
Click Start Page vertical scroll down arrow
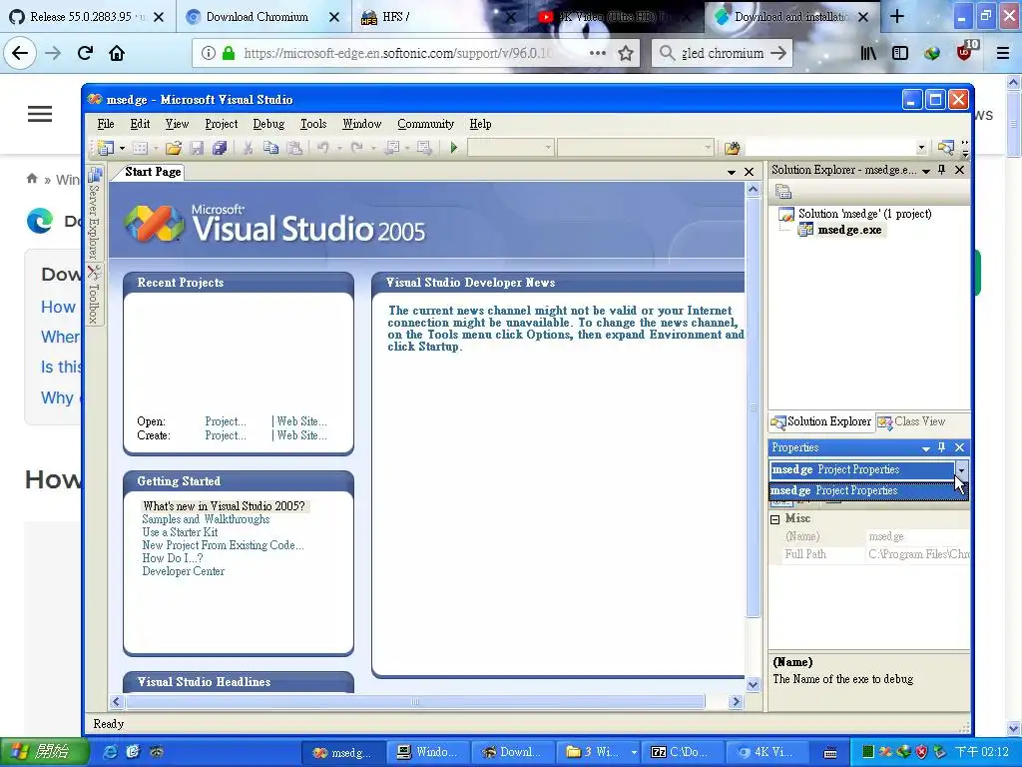tap(753, 685)
